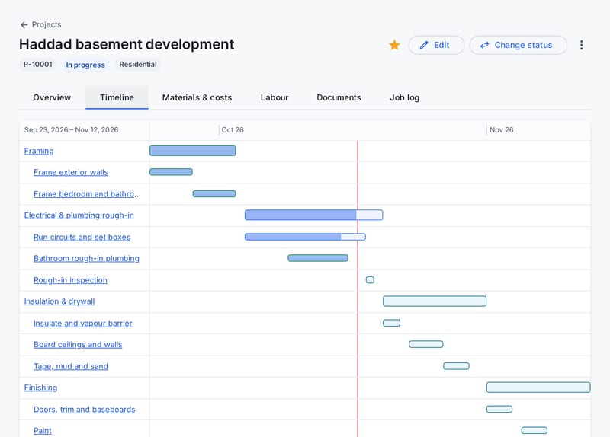This screenshot has height=437, width=610.
Task: Click the Haddad basement development title
Action: (127, 44)
